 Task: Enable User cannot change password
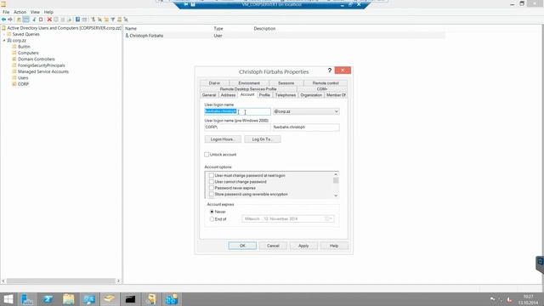tap(212, 182)
